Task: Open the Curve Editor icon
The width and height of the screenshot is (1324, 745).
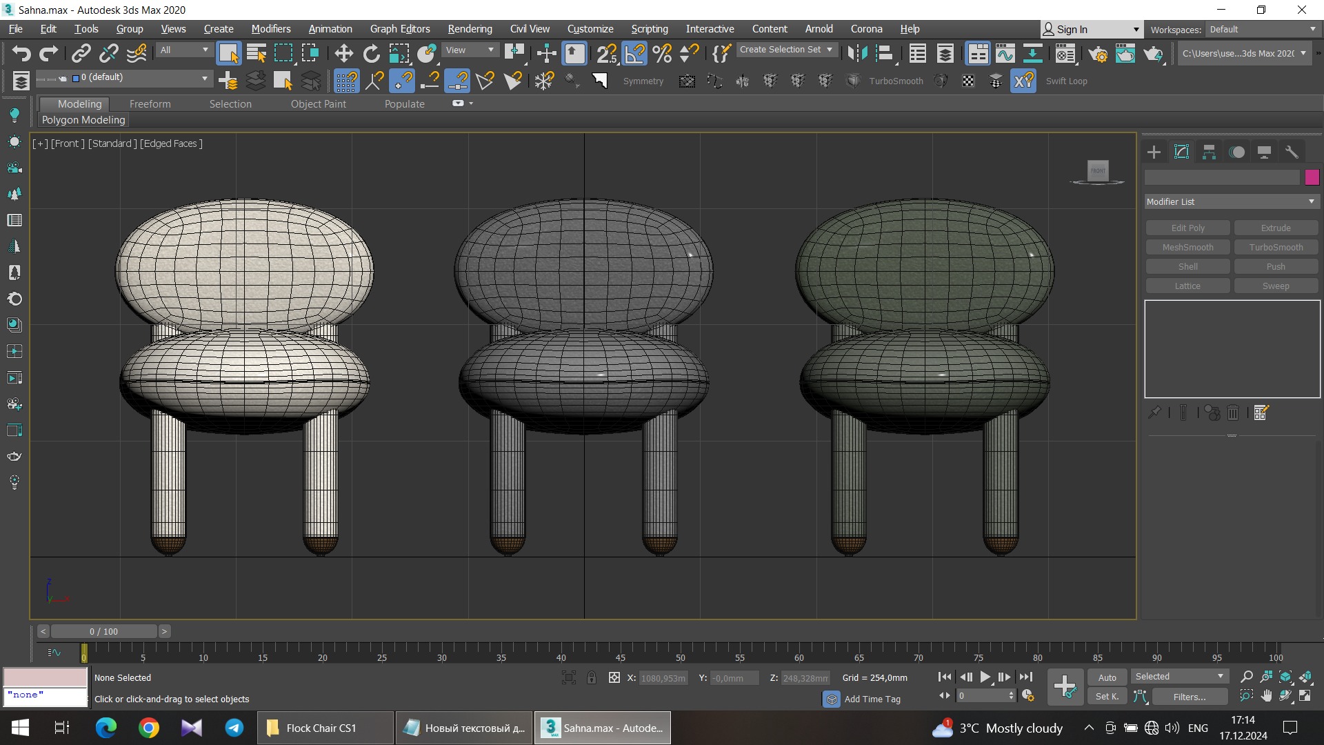Action: (1005, 53)
